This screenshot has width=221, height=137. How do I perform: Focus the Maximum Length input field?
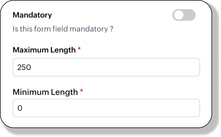pyautogui.click(x=106, y=67)
